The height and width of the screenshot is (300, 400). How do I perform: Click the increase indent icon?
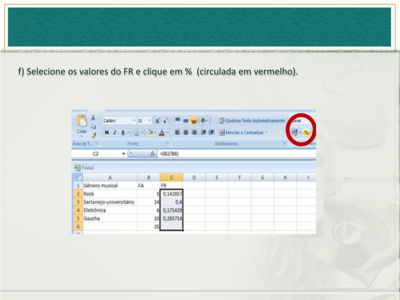pyautogui.click(x=211, y=132)
